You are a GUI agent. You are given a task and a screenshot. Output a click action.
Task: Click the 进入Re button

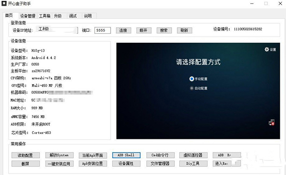(x=226, y=164)
